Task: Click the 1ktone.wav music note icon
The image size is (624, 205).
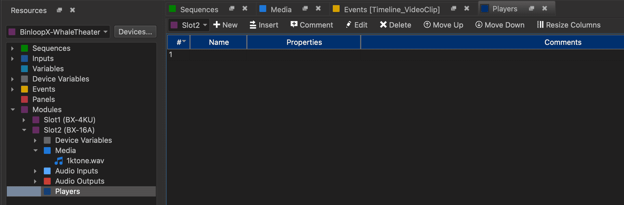Action: pyautogui.click(x=59, y=161)
